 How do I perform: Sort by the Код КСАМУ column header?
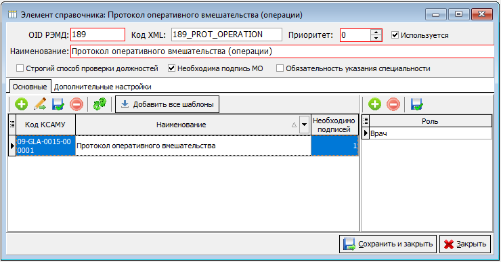[x=45, y=125]
